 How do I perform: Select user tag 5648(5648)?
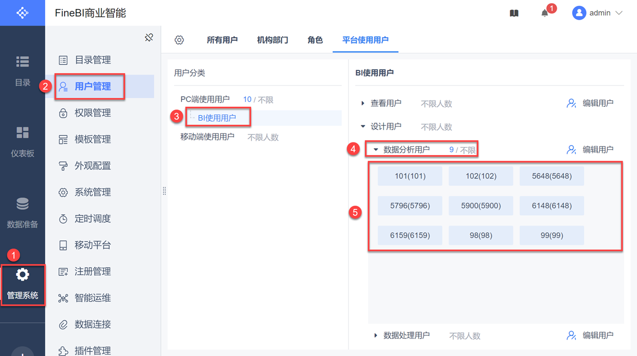coord(552,176)
